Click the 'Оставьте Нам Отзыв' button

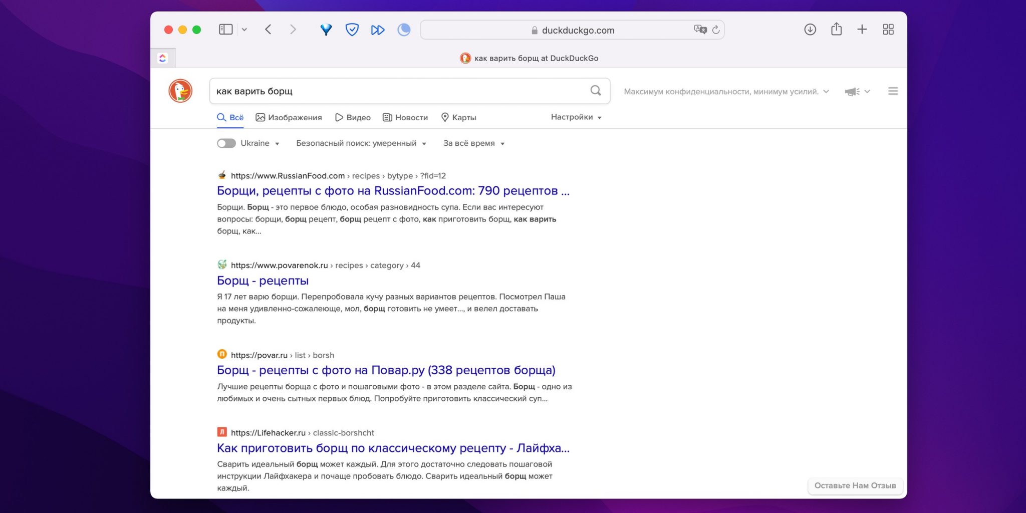[855, 485]
